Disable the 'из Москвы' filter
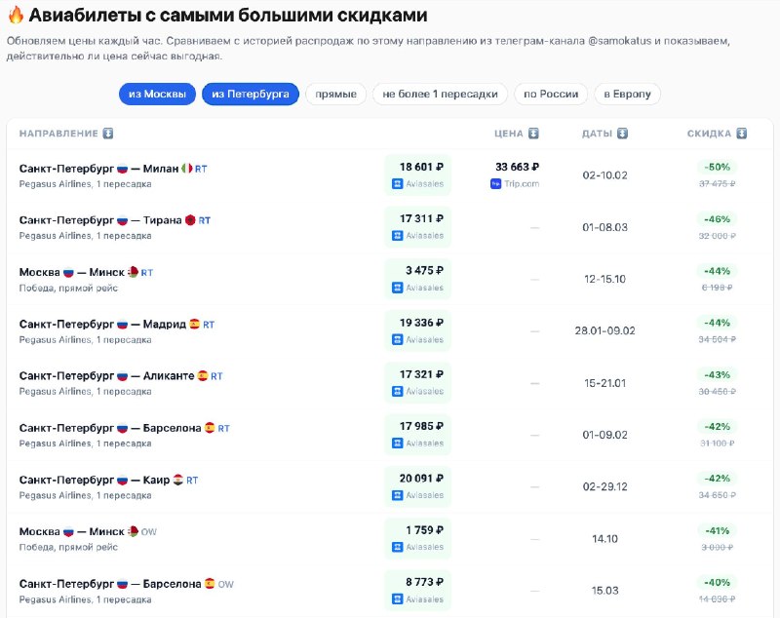 157,94
